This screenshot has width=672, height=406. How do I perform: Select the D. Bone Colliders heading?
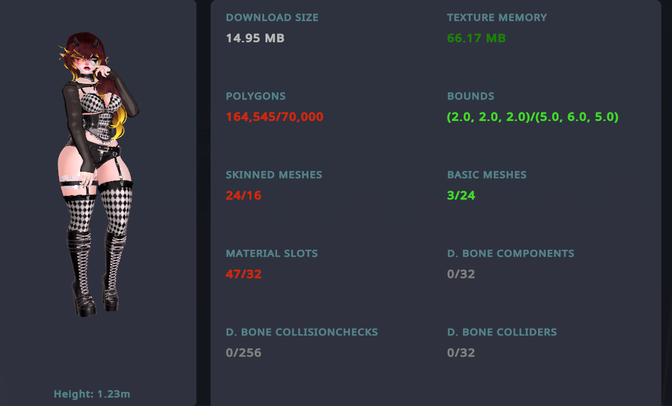click(502, 332)
